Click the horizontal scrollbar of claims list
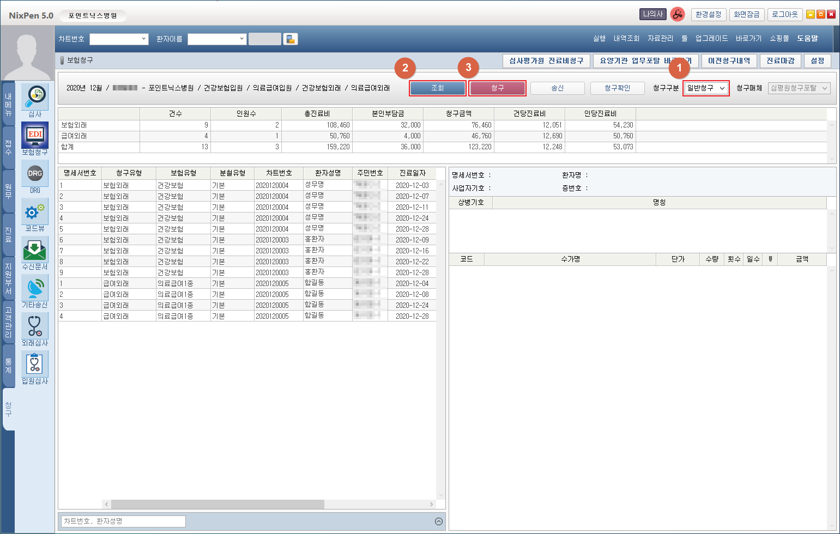Screen dimensions: 840x534 tap(218, 505)
